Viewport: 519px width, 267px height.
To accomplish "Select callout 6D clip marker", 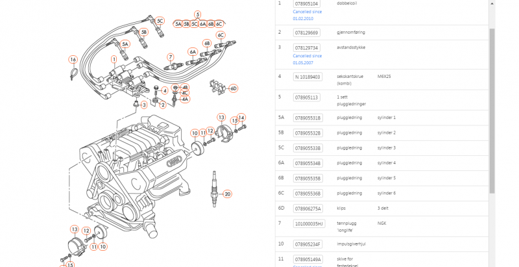I will pos(234,88).
